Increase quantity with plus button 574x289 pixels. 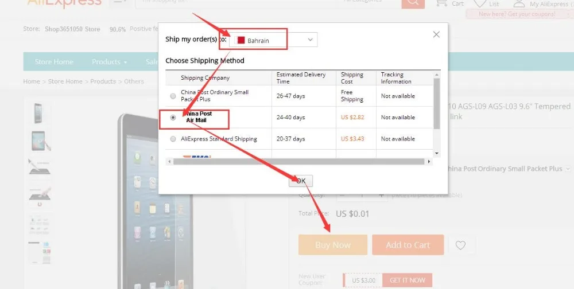tap(382, 195)
